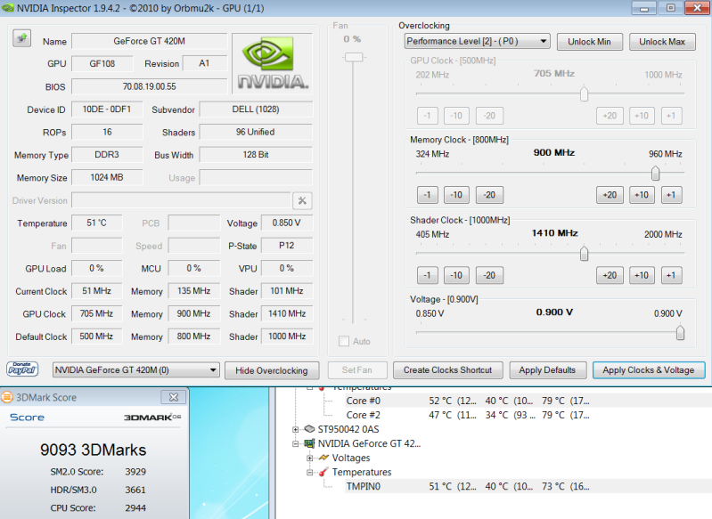
Task: Click GPU Clock +20 button
Action: (610, 116)
